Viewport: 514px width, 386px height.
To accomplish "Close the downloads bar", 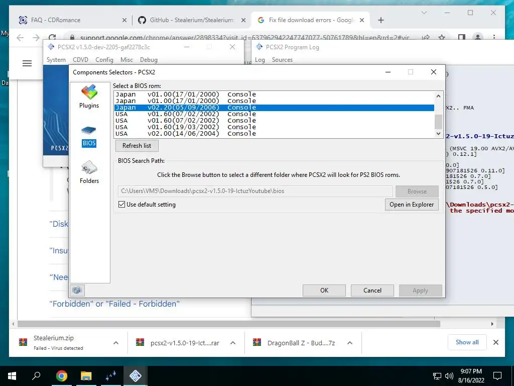I will coord(496,342).
